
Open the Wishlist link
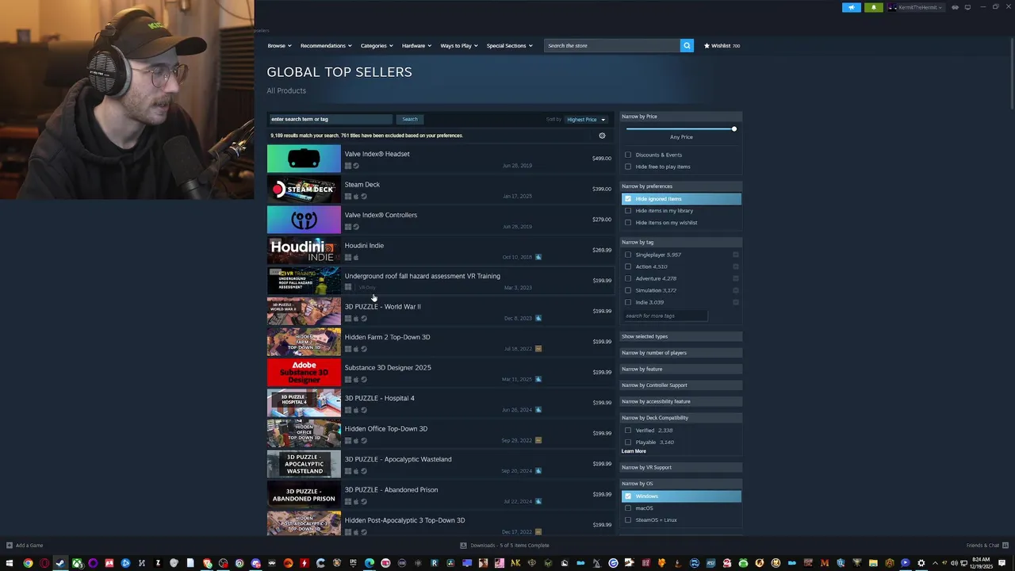coord(721,45)
